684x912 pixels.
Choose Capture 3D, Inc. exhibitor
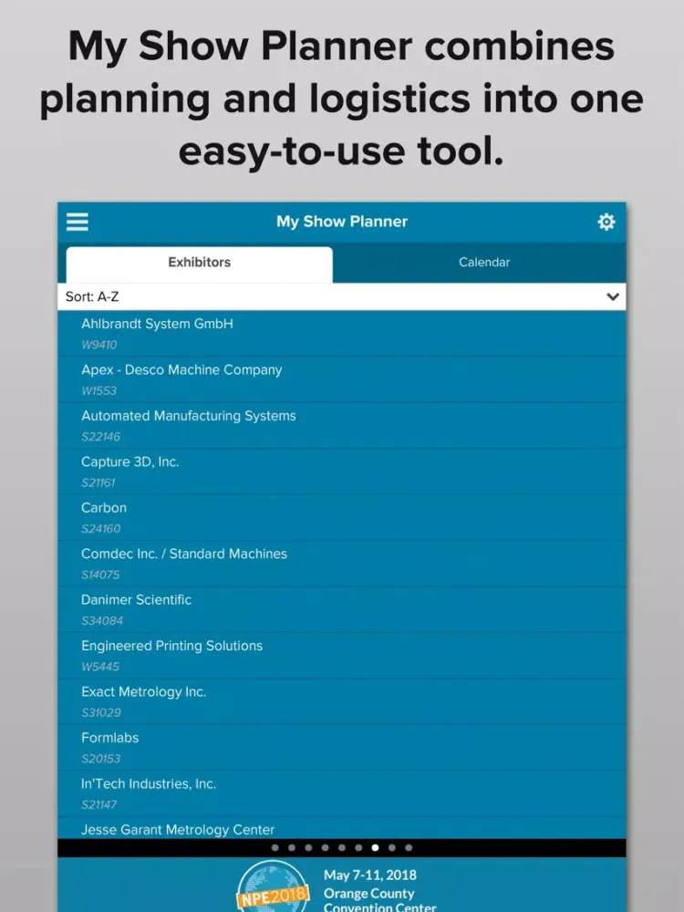[341, 472]
